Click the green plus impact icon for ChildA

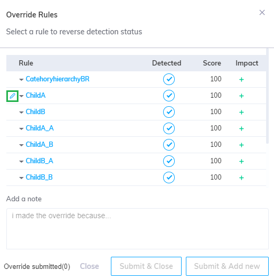pyautogui.click(x=241, y=96)
